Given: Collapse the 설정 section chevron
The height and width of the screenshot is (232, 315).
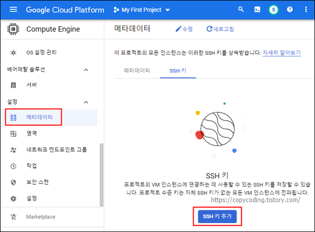Looking at the screenshot, I should 86,102.
